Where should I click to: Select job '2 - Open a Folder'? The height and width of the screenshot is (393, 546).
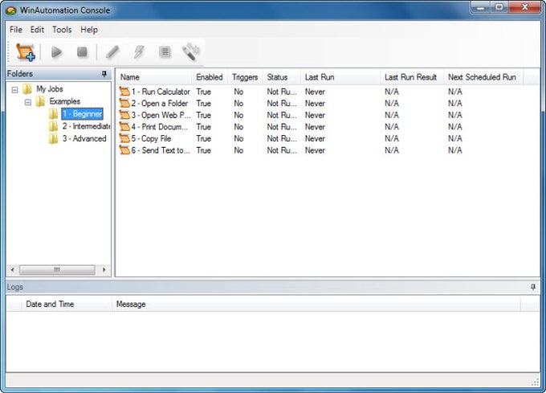coord(160,104)
